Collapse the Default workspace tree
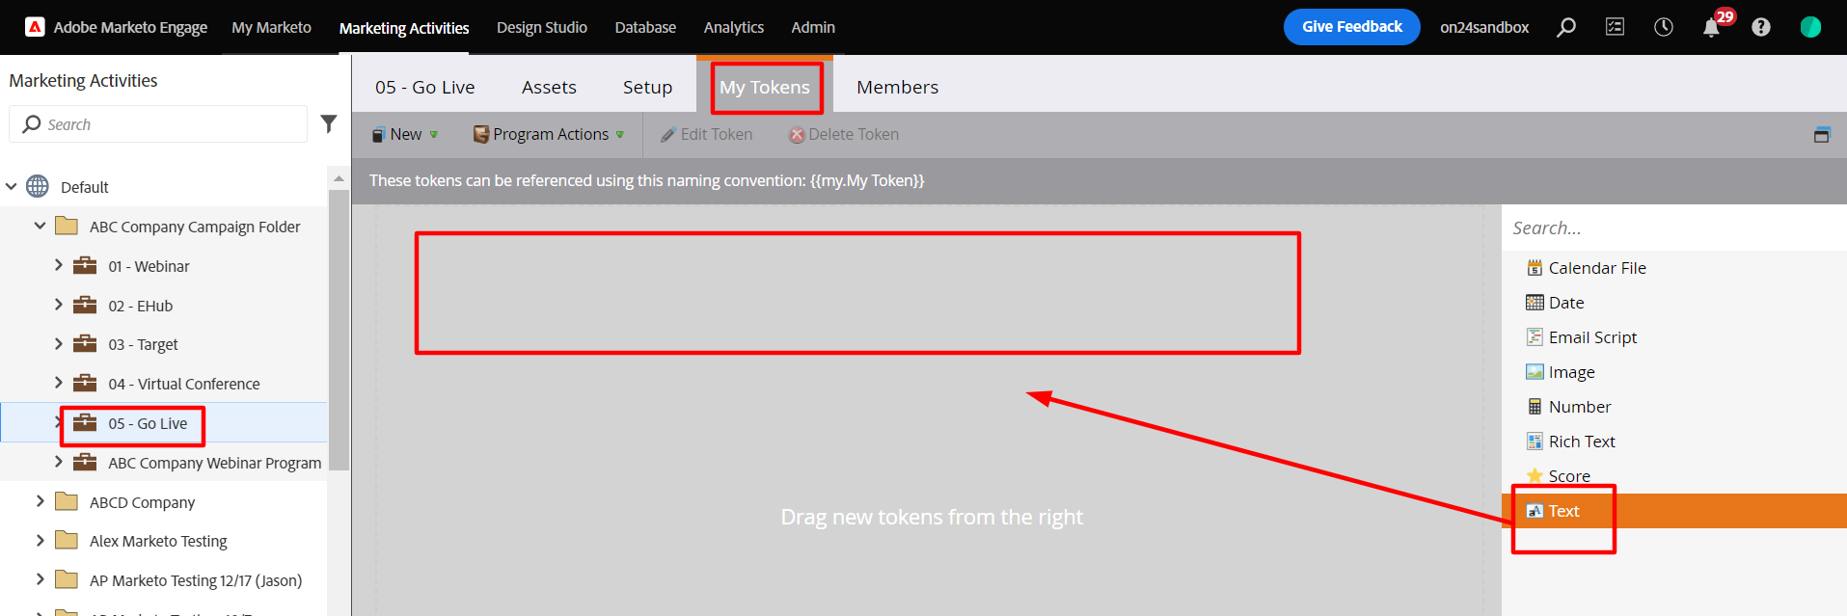The width and height of the screenshot is (1847, 616). point(12,186)
